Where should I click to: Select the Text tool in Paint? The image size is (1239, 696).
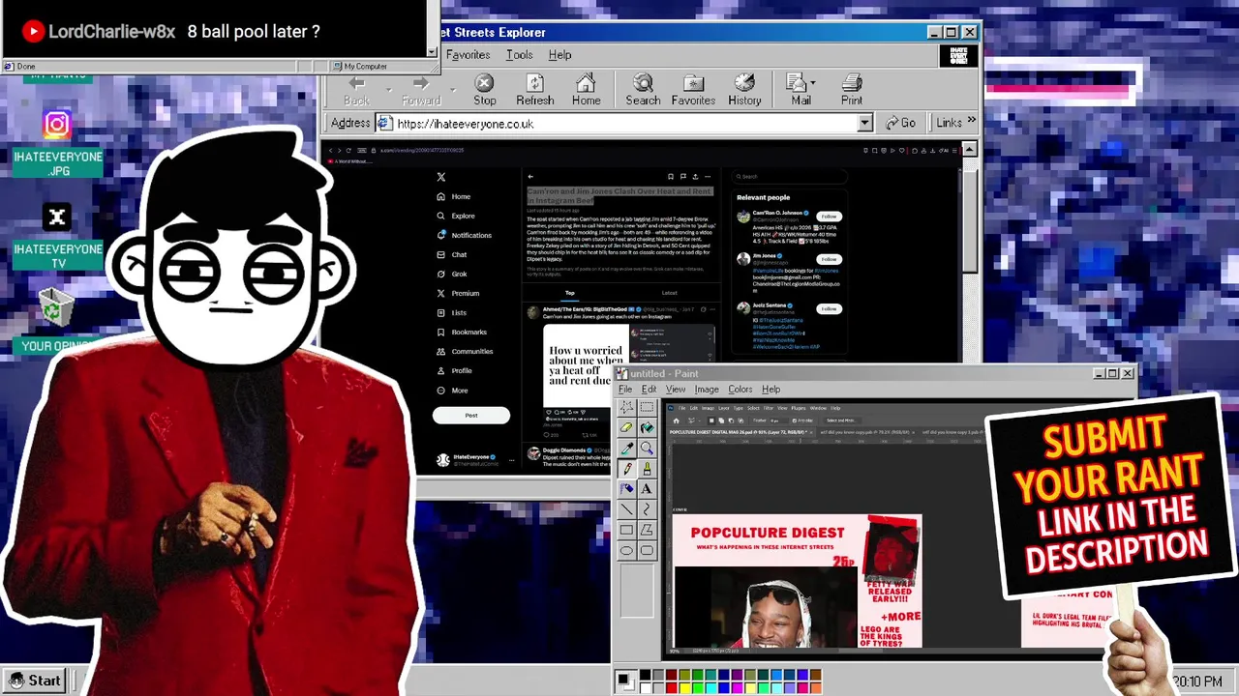pos(647,488)
